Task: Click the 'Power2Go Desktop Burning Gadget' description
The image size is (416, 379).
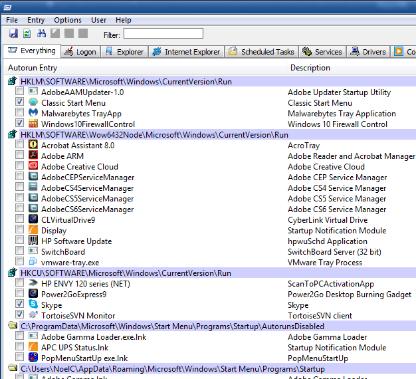Action: click(350, 295)
